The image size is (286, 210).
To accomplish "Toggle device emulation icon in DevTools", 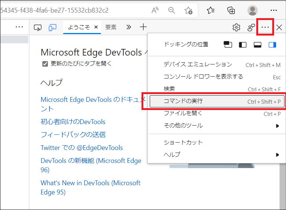I will point(52,28).
